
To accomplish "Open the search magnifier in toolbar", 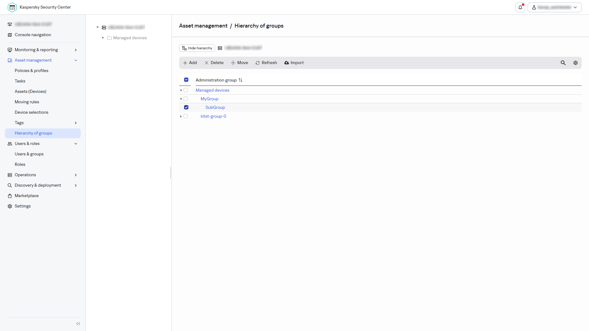I will point(563,63).
